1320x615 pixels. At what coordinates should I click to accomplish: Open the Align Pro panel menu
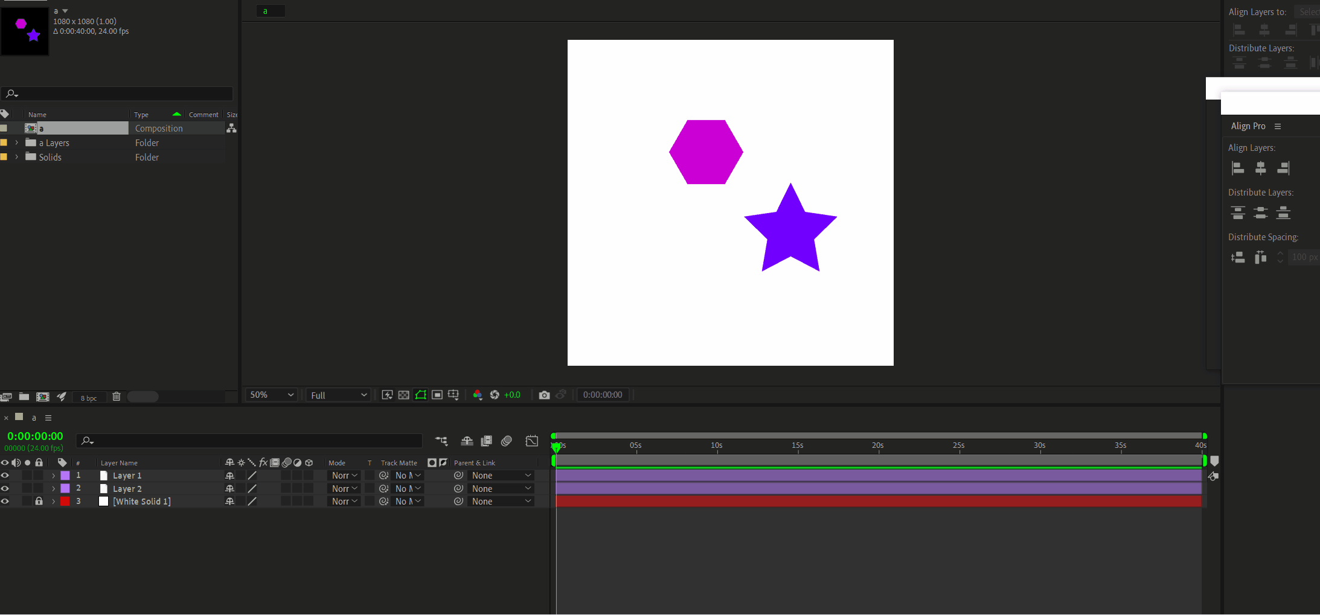point(1278,126)
